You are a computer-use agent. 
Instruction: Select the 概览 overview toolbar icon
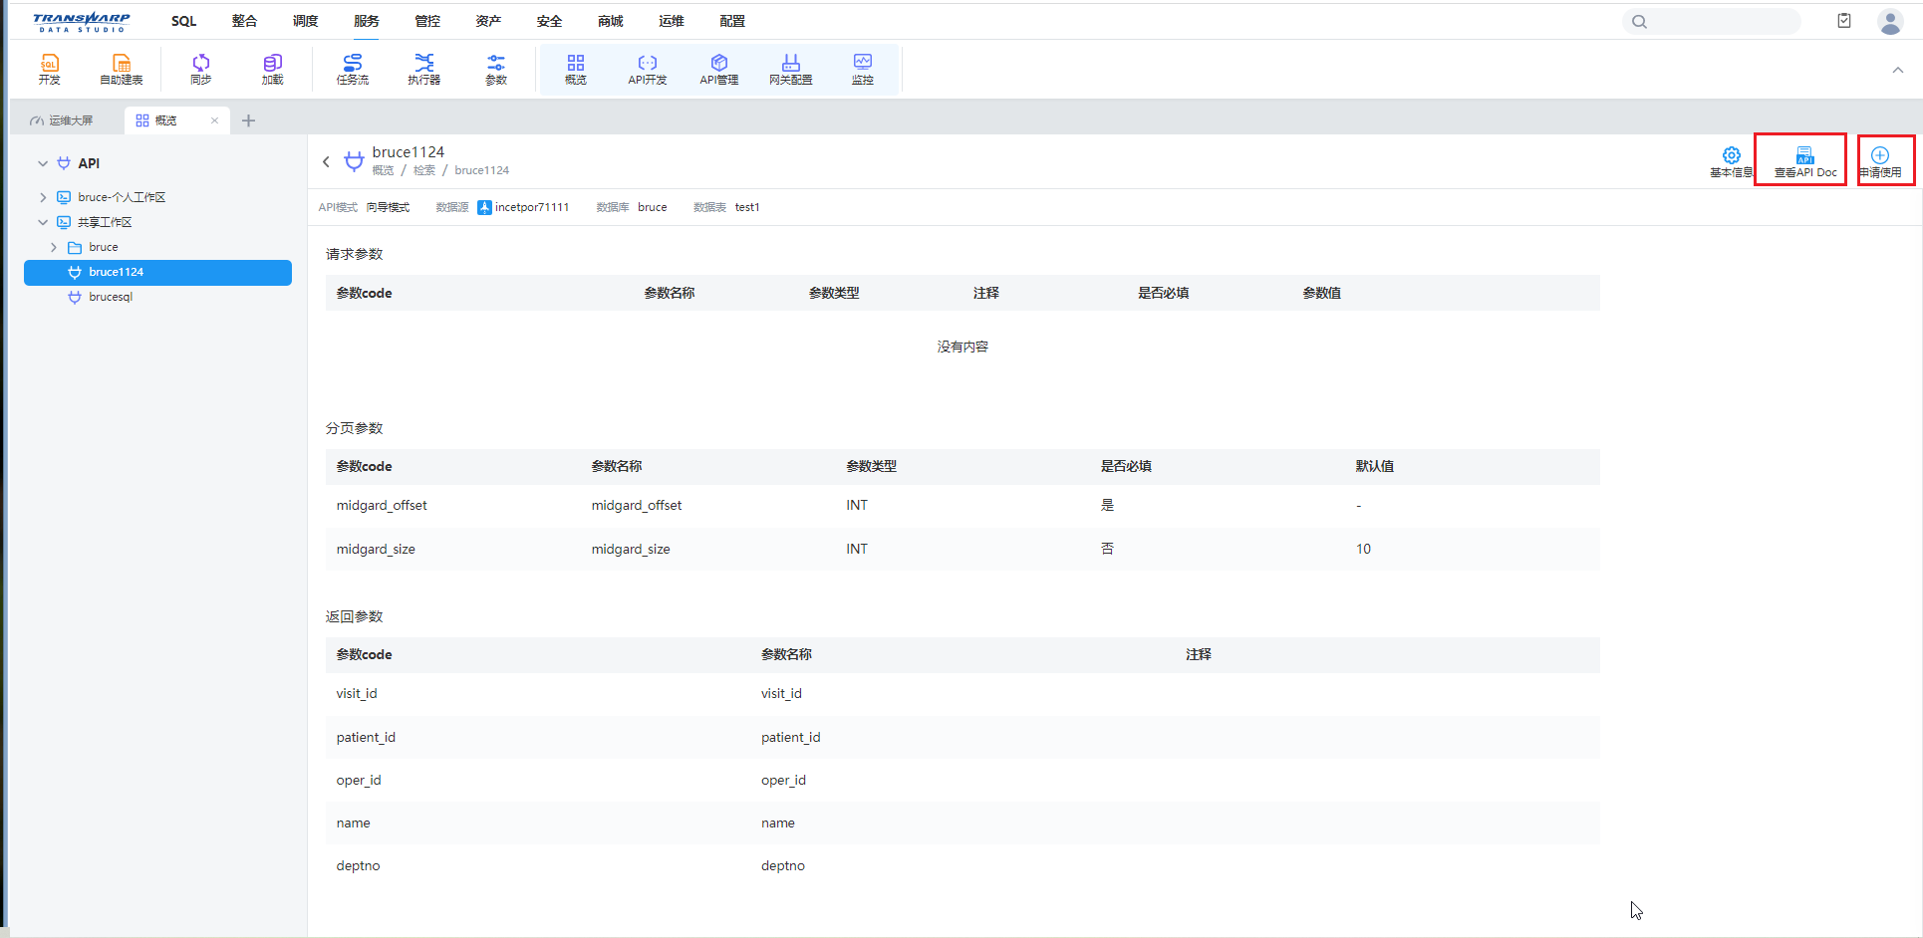[x=576, y=69]
